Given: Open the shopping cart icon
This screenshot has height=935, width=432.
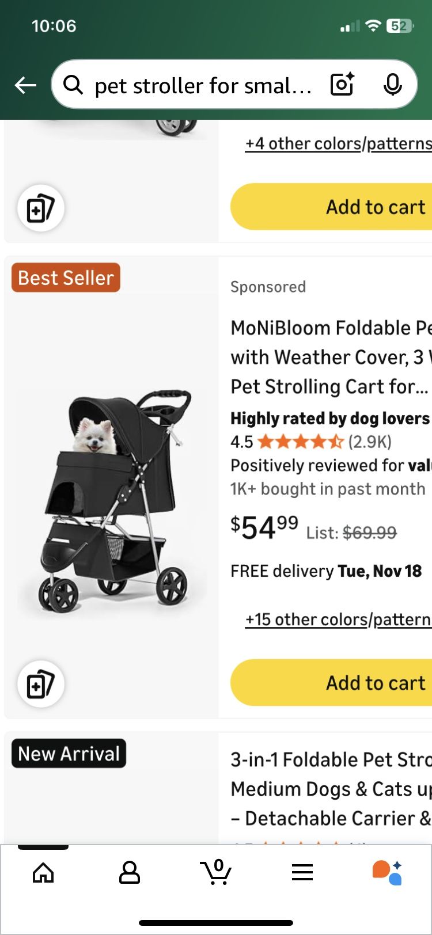Looking at the screenshot, I should pyautogui.click(x=215, y=872).
